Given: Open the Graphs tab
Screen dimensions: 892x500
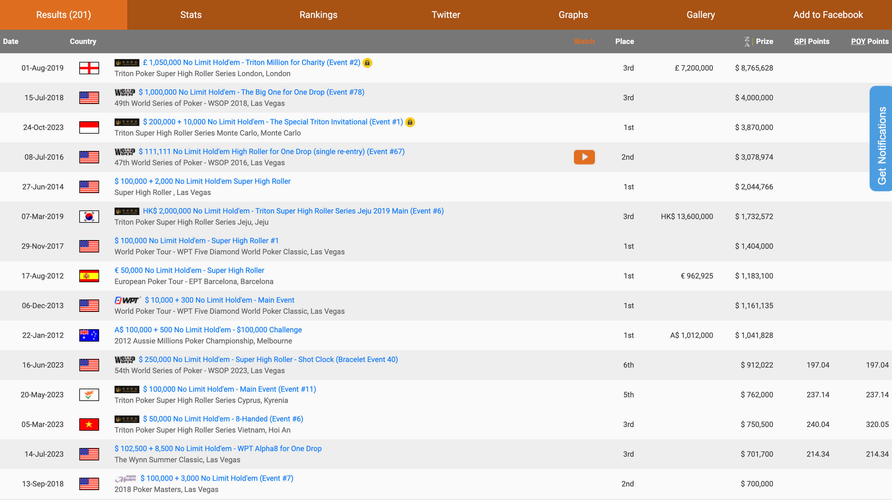Looking at the screenshot, I should [573, 15].
